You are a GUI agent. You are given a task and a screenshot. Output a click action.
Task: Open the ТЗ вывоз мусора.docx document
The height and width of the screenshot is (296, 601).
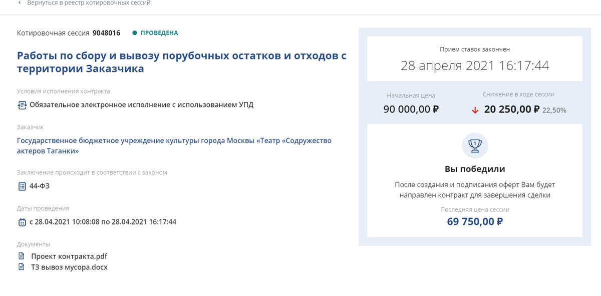pos(69,267)
